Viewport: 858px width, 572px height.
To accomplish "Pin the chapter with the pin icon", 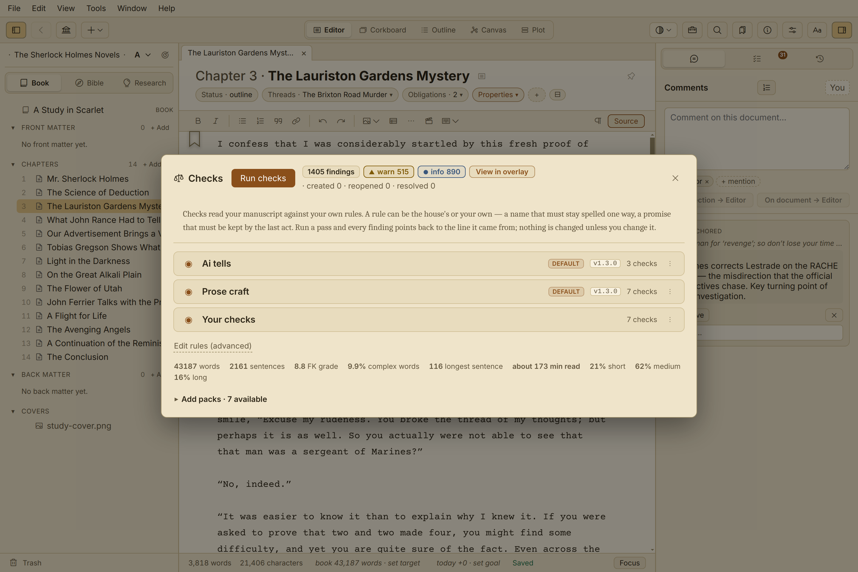I will [x=631, y=76].
